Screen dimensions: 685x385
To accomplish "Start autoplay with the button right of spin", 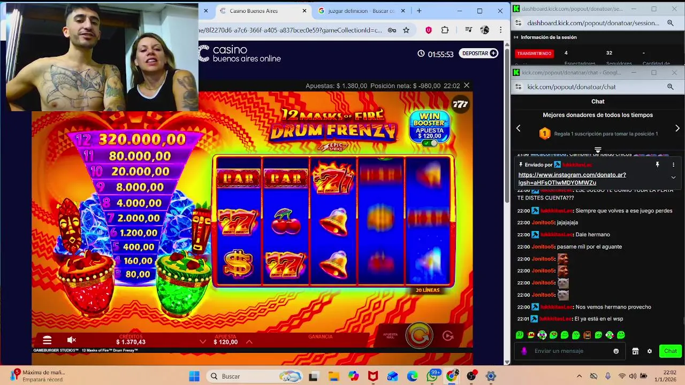I will (448, 336).
